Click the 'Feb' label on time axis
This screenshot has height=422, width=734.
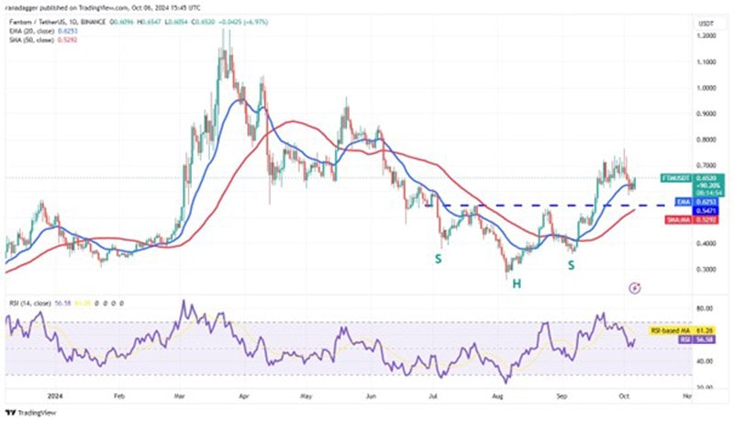tap(120, 396)
